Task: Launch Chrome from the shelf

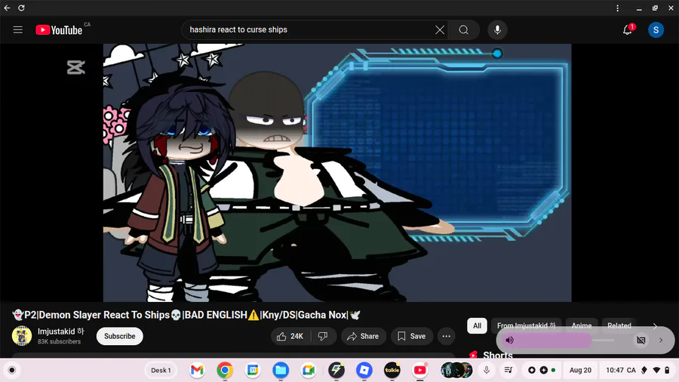Action: [x=225, y=371]
